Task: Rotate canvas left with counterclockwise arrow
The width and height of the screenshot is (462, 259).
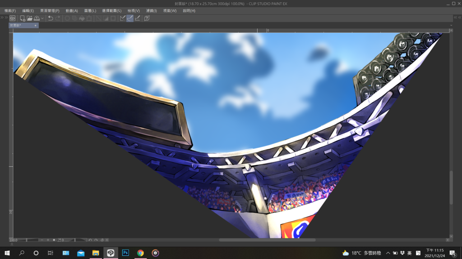Action: [x=90, y=240]
